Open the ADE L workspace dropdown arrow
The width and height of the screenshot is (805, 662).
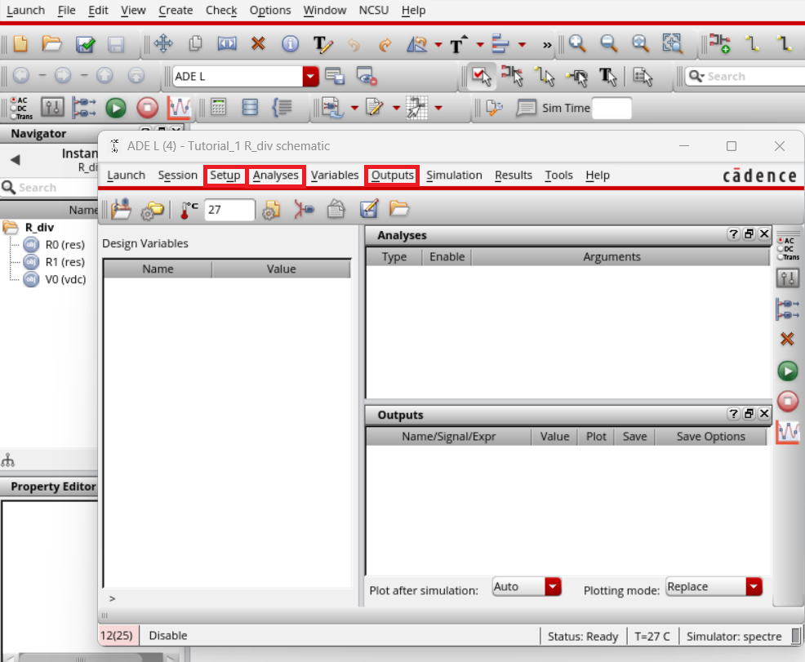[310, 77]
